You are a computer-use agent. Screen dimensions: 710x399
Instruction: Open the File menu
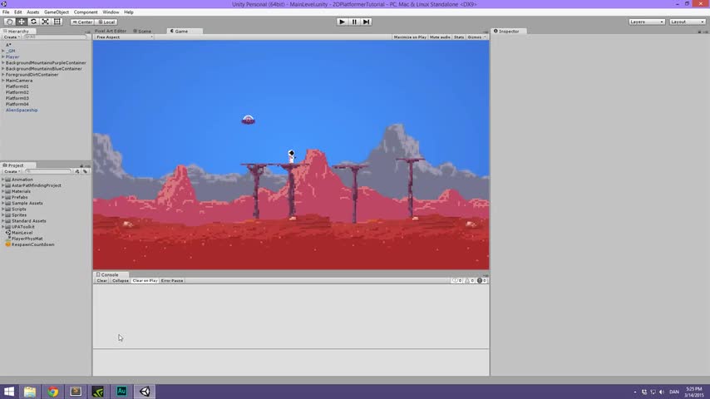6,12
